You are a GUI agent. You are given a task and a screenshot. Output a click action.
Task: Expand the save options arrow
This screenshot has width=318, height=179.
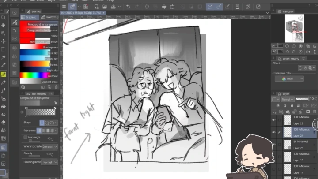120,7
